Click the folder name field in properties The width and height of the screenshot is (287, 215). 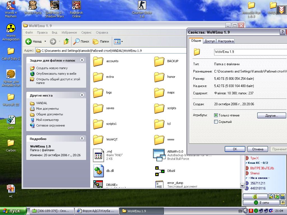point(249,52)
